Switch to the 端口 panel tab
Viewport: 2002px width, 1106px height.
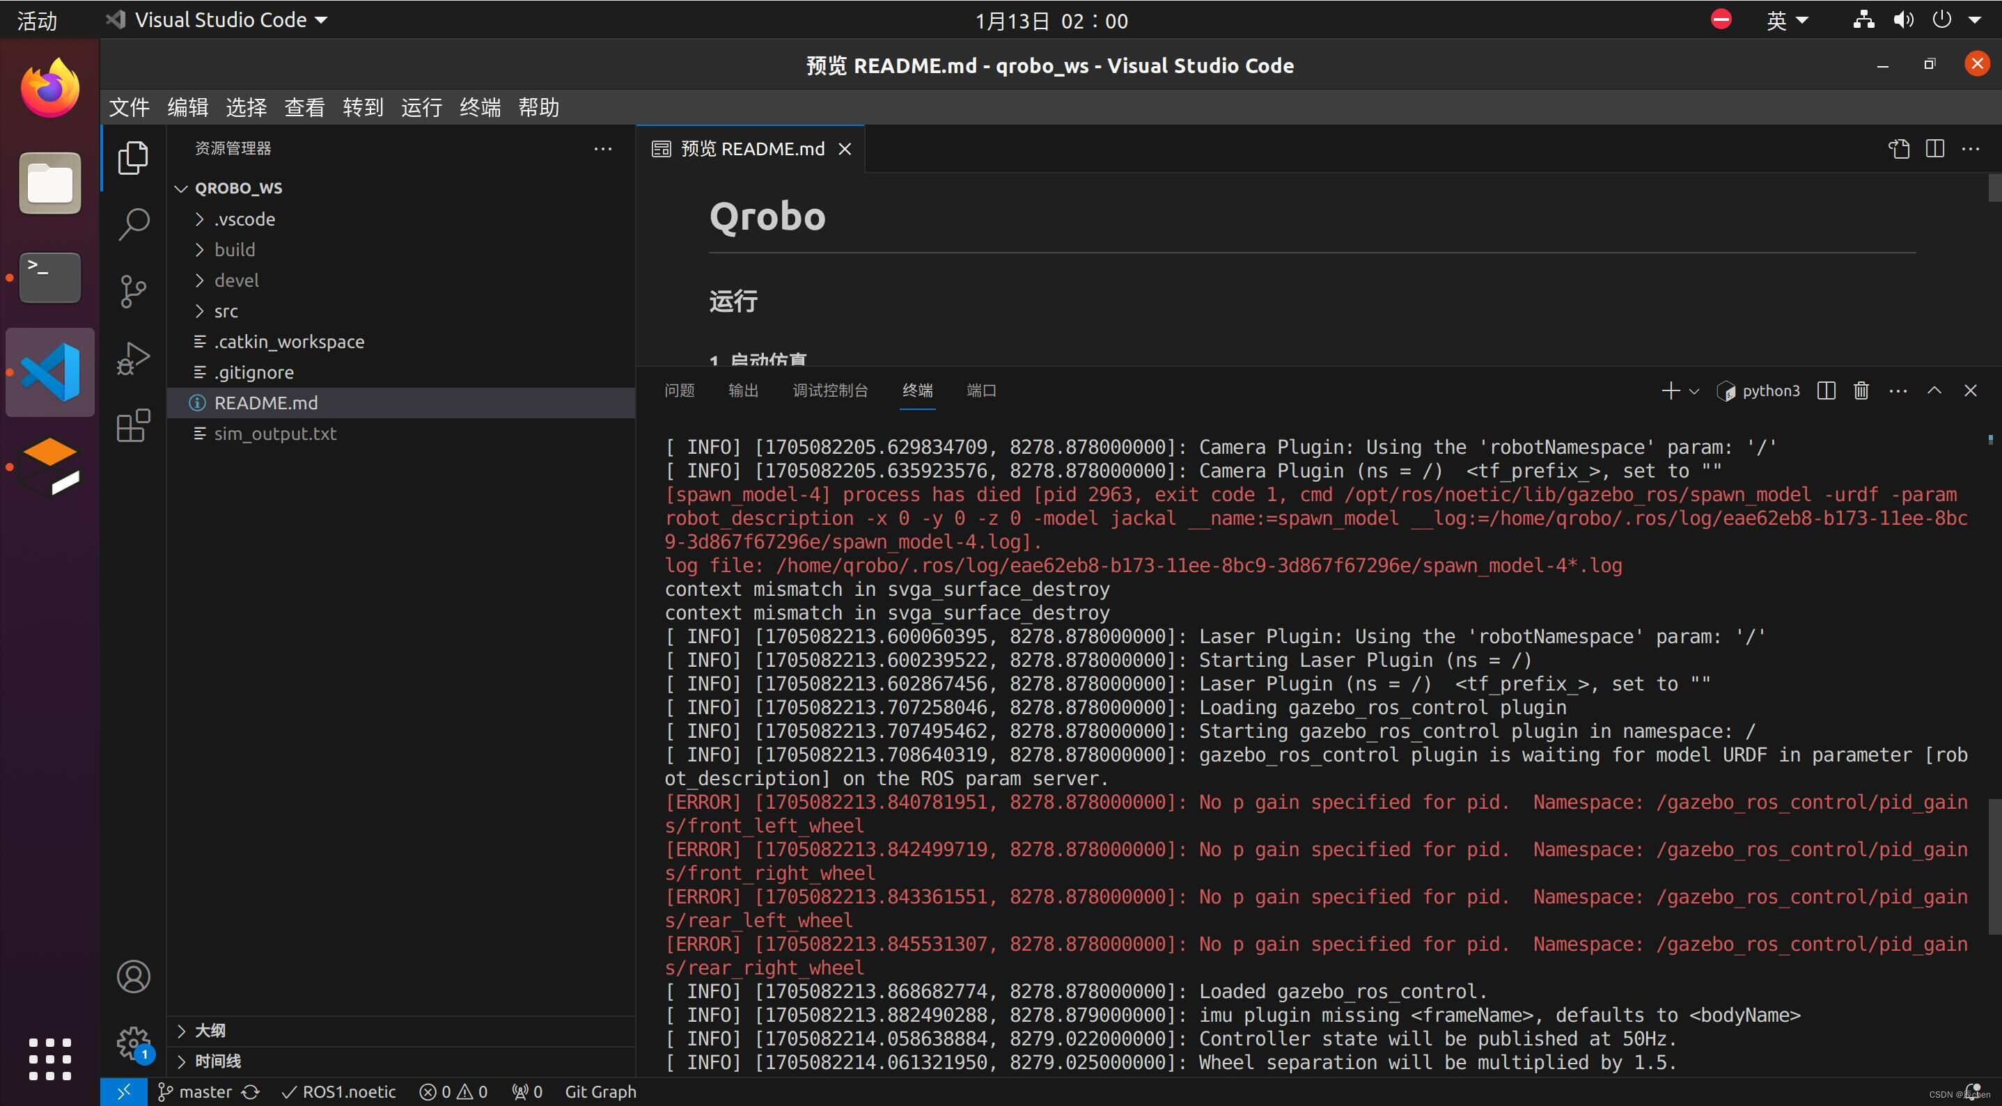pos(980,390)
